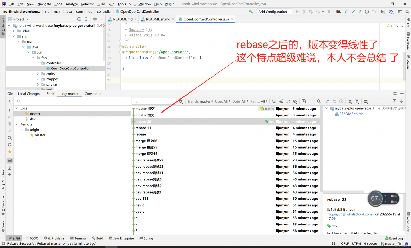Open Git Show History clock icon
Screen dimensions: 411x248
[x=367, y=12]
